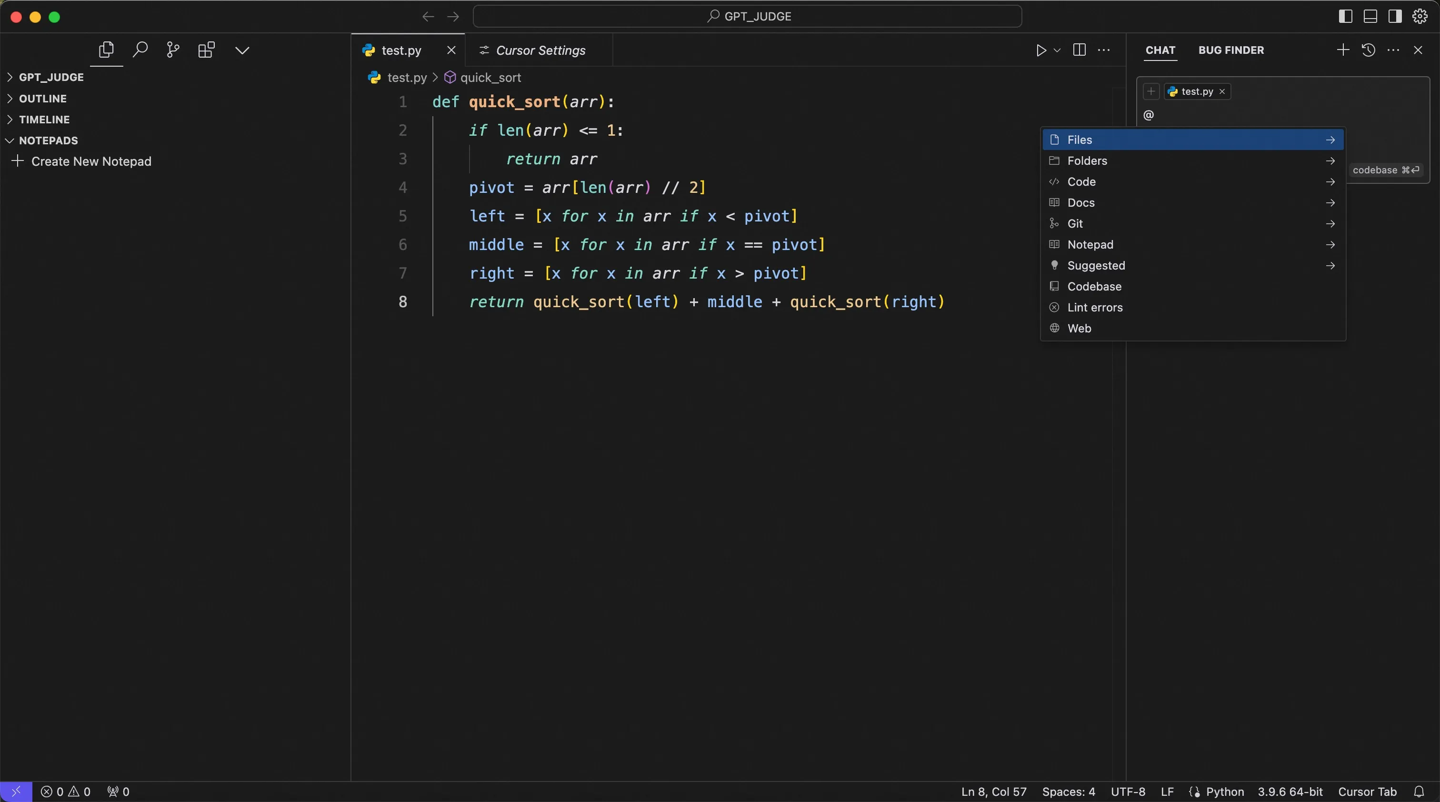This screenshot has width=1440, height=802.
Task: Click test.py in the breadcrumb
Action: pos(406,77)
